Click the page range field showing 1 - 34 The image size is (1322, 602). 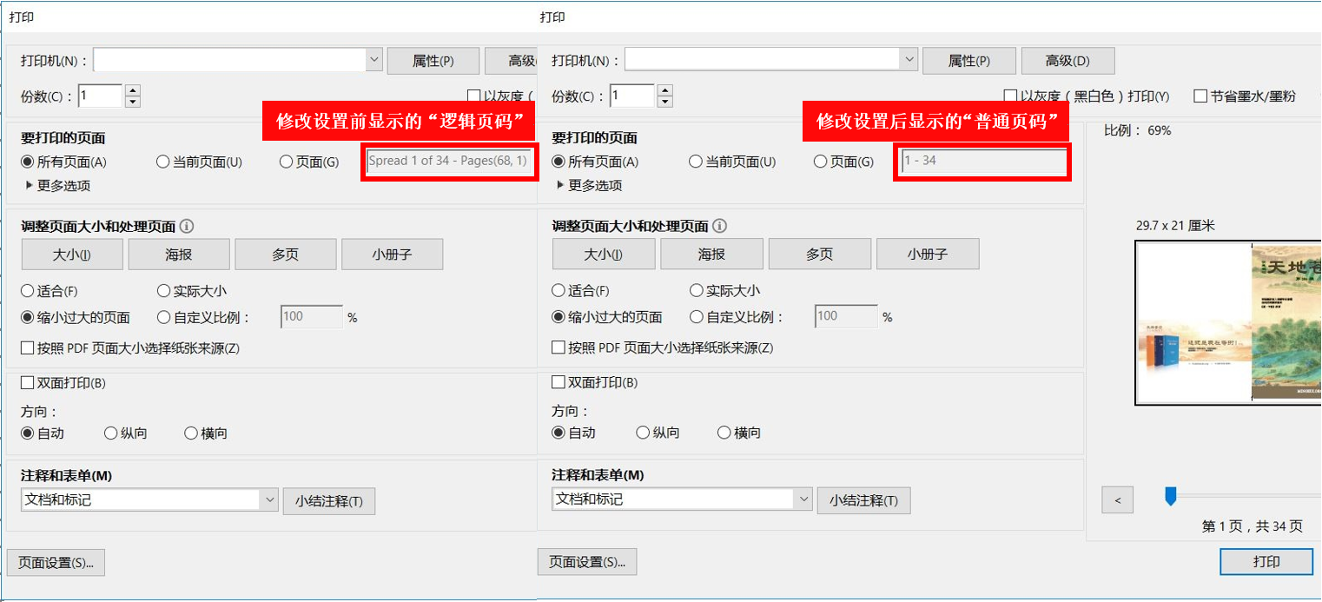coord(982,162)
